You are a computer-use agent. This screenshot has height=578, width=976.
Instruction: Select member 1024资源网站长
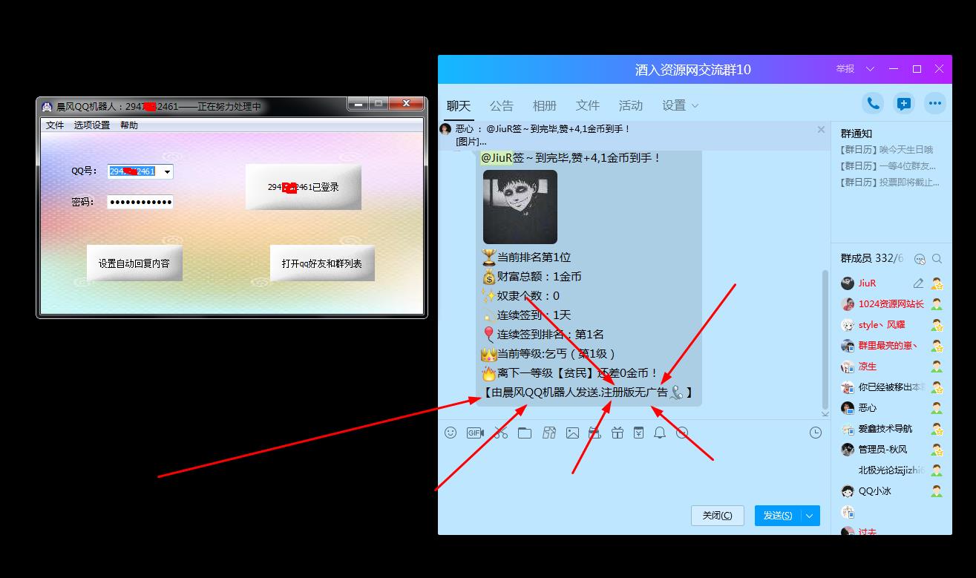click(x=891, y=304)
